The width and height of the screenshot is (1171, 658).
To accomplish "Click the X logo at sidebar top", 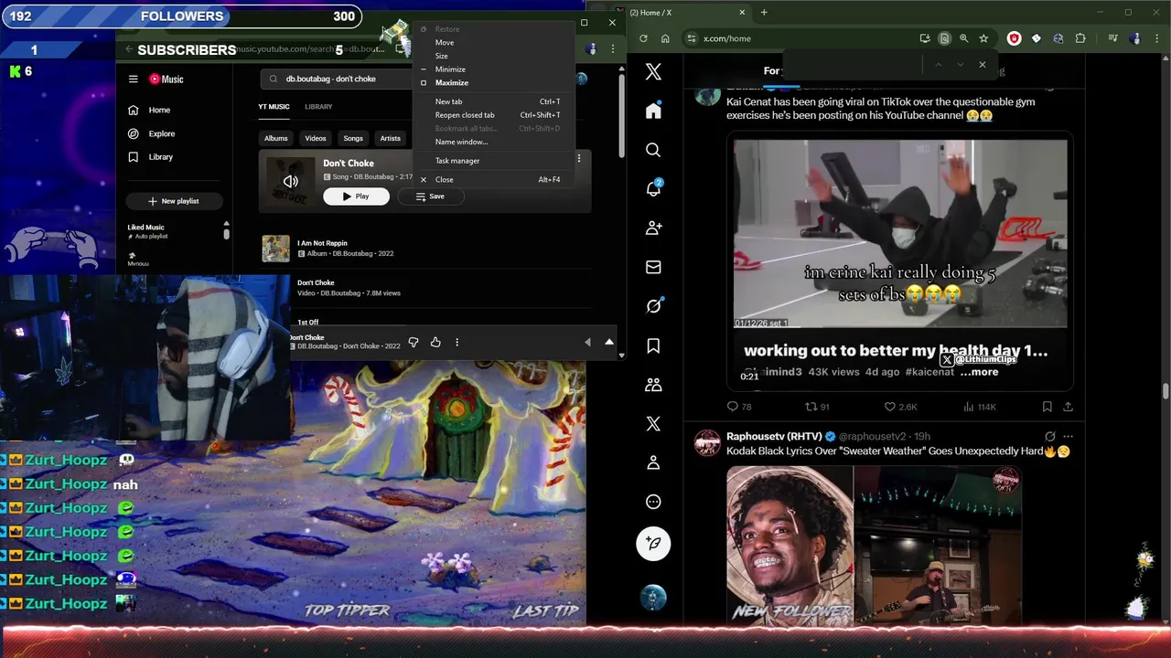I will pyautogui.click(x=653, y=71).
